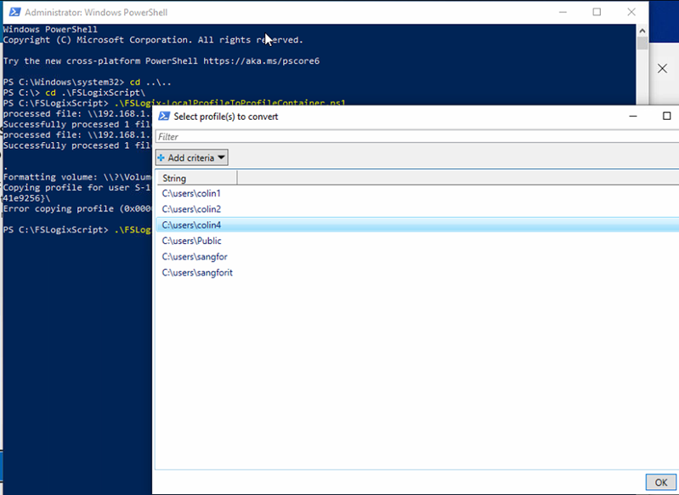The height and width of the screenshot is (495, 679).
Task: Close the Administrator PowerShell window
Action: (x=631, y=12)
